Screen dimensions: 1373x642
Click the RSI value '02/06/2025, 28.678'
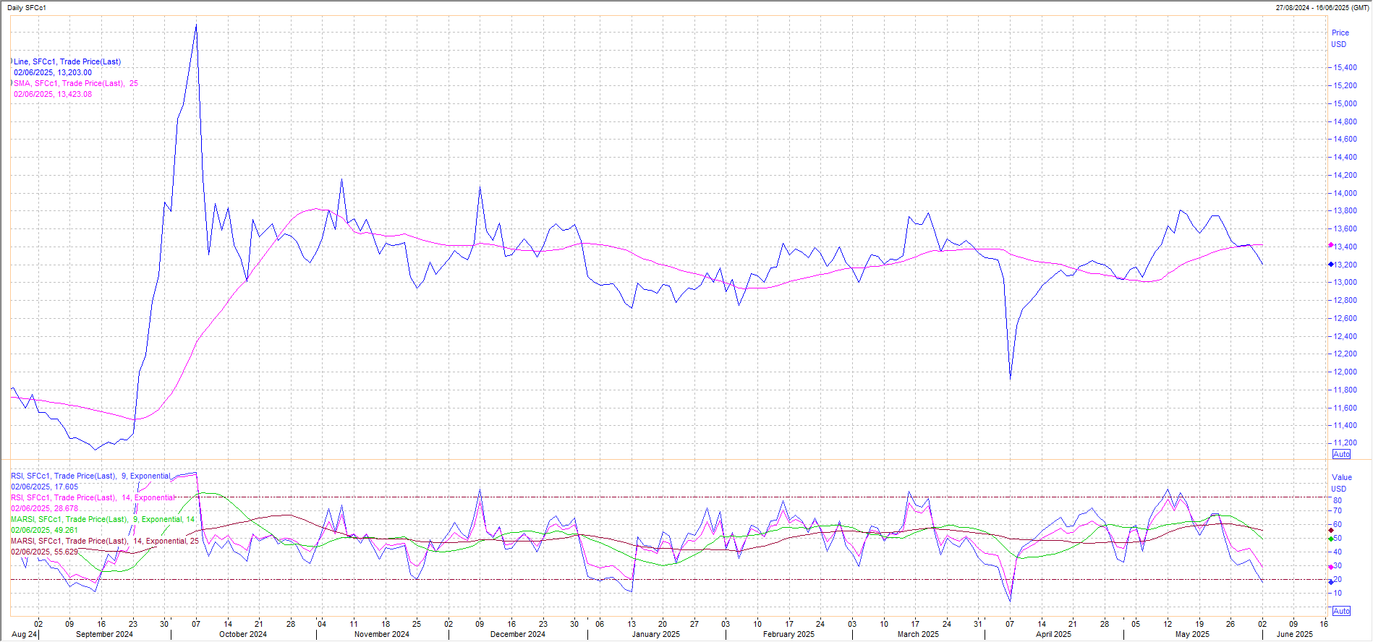pyautogui.click(x=44, y=509)
